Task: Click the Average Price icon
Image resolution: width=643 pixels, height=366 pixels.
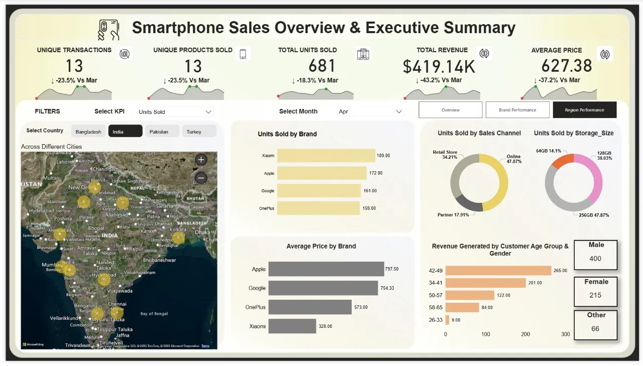Action: point(605,54)
